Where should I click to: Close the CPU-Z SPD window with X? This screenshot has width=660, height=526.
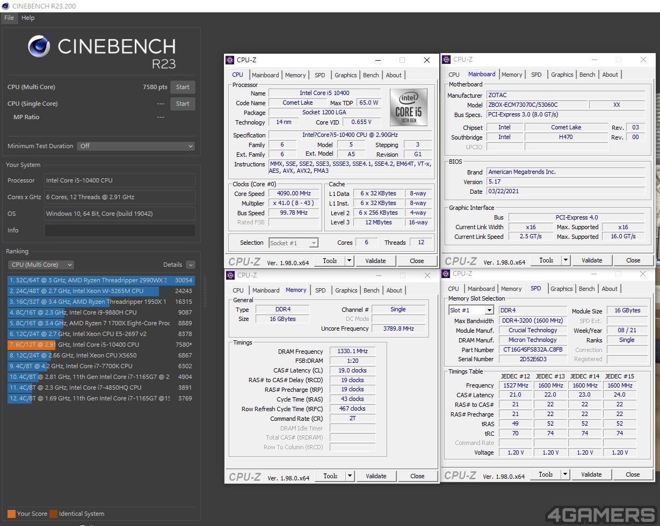coord(643,274)
